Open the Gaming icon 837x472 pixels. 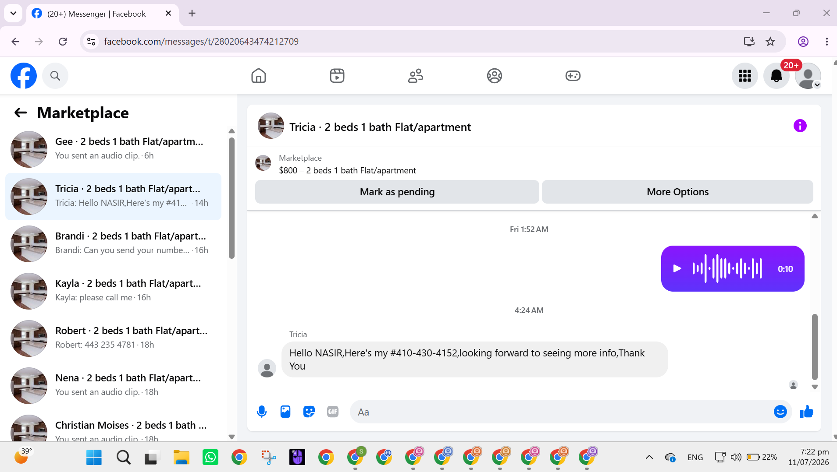click(573, 76)
